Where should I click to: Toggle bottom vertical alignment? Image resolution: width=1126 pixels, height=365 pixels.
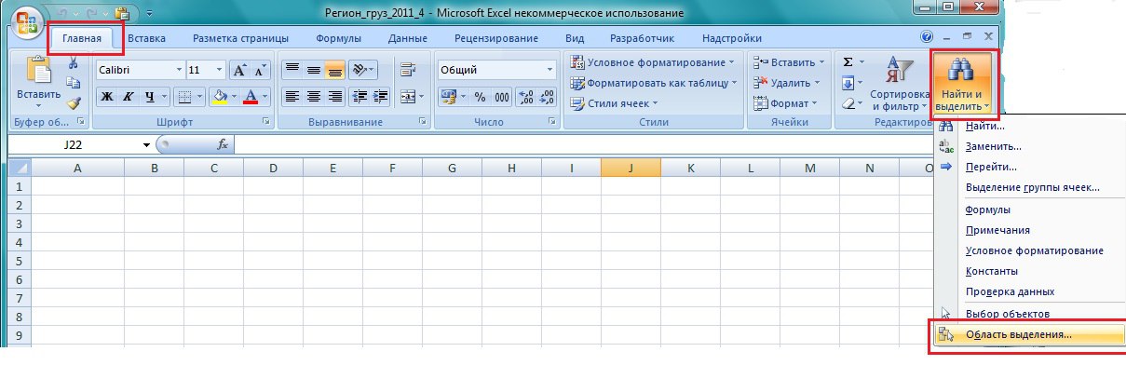coord(334,70)
